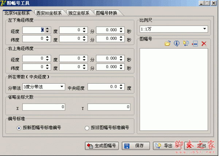Decrease upper-right 经度 minutes spinner
The width and height of the screenshot is (219, 156).
point(84,60)
